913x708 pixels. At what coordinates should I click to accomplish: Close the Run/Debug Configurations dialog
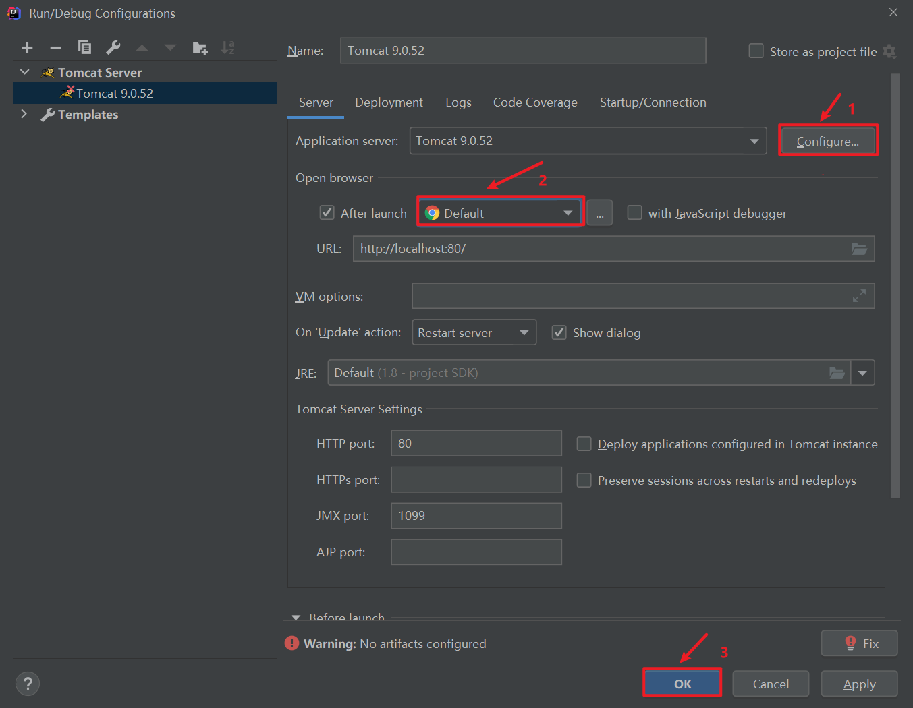893,12
